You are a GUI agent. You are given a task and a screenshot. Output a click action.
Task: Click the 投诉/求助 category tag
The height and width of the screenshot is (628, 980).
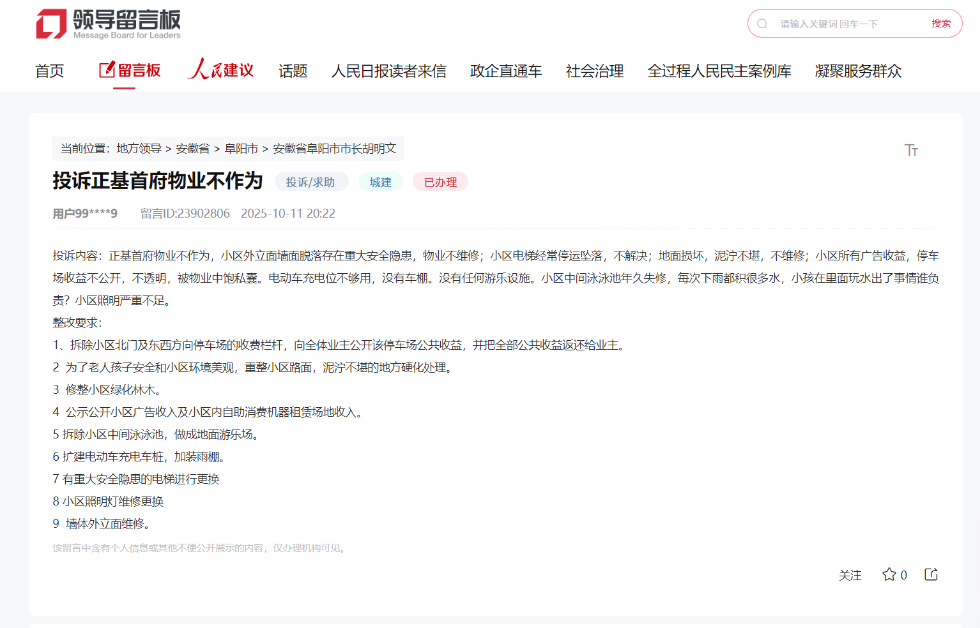312,181
